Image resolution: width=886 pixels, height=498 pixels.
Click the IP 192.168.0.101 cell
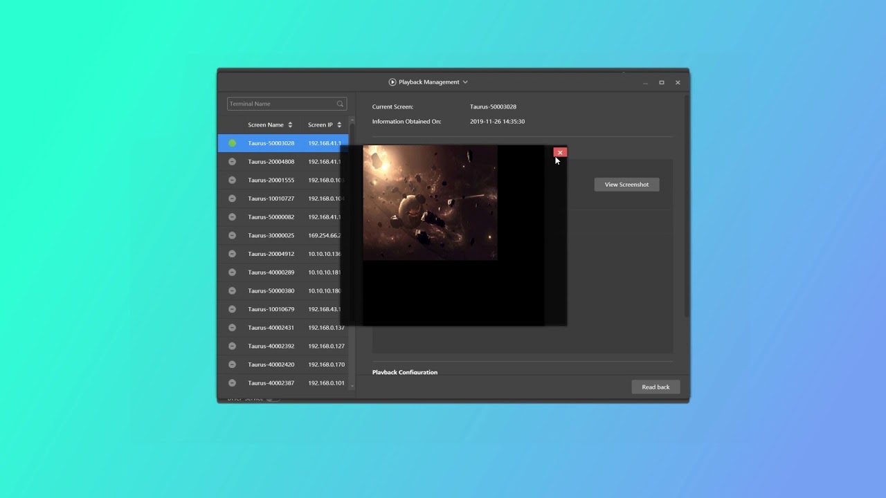click(x=327, y=383)
